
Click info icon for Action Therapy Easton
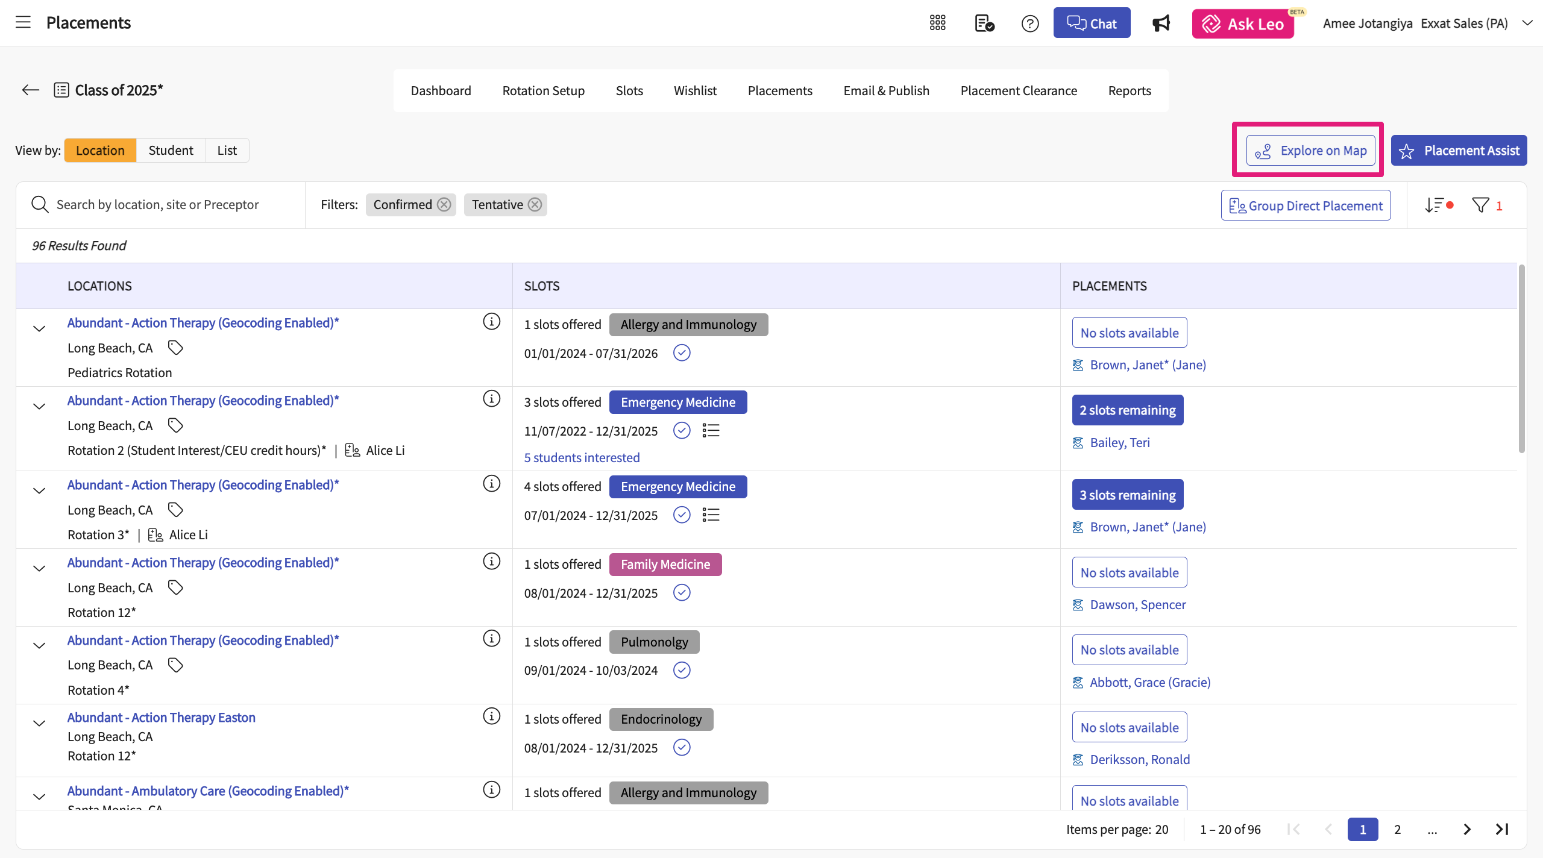pos(491,716)
